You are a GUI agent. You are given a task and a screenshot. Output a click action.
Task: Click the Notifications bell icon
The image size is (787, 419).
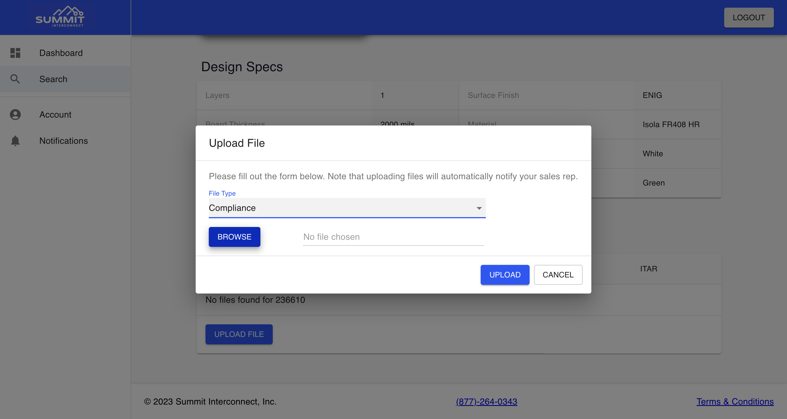pos(15,140)
